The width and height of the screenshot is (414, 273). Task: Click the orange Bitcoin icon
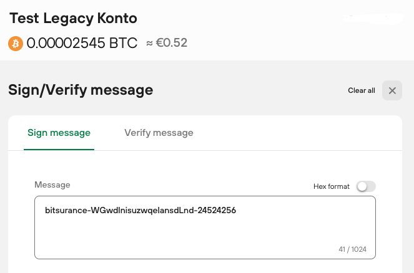pos(16,44)
